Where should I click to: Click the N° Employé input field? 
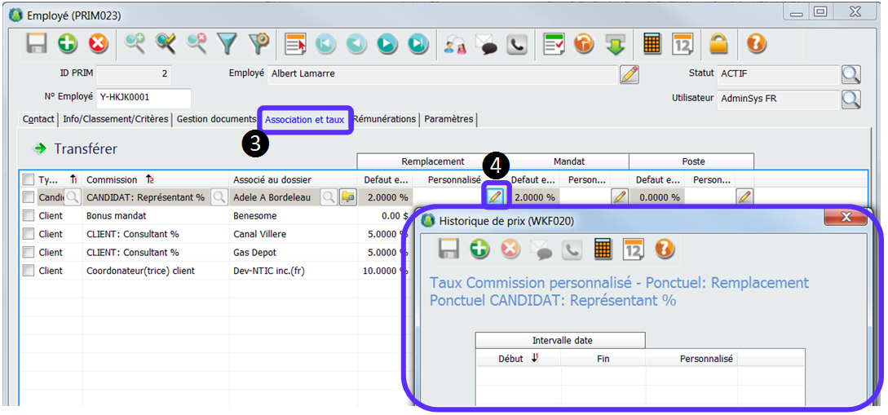tap(144, 98)
